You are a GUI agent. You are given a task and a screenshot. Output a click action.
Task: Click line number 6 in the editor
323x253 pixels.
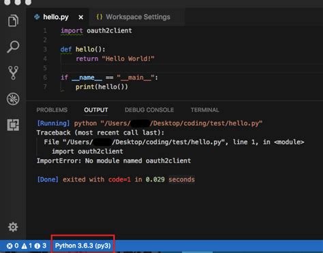coord(45,78)
